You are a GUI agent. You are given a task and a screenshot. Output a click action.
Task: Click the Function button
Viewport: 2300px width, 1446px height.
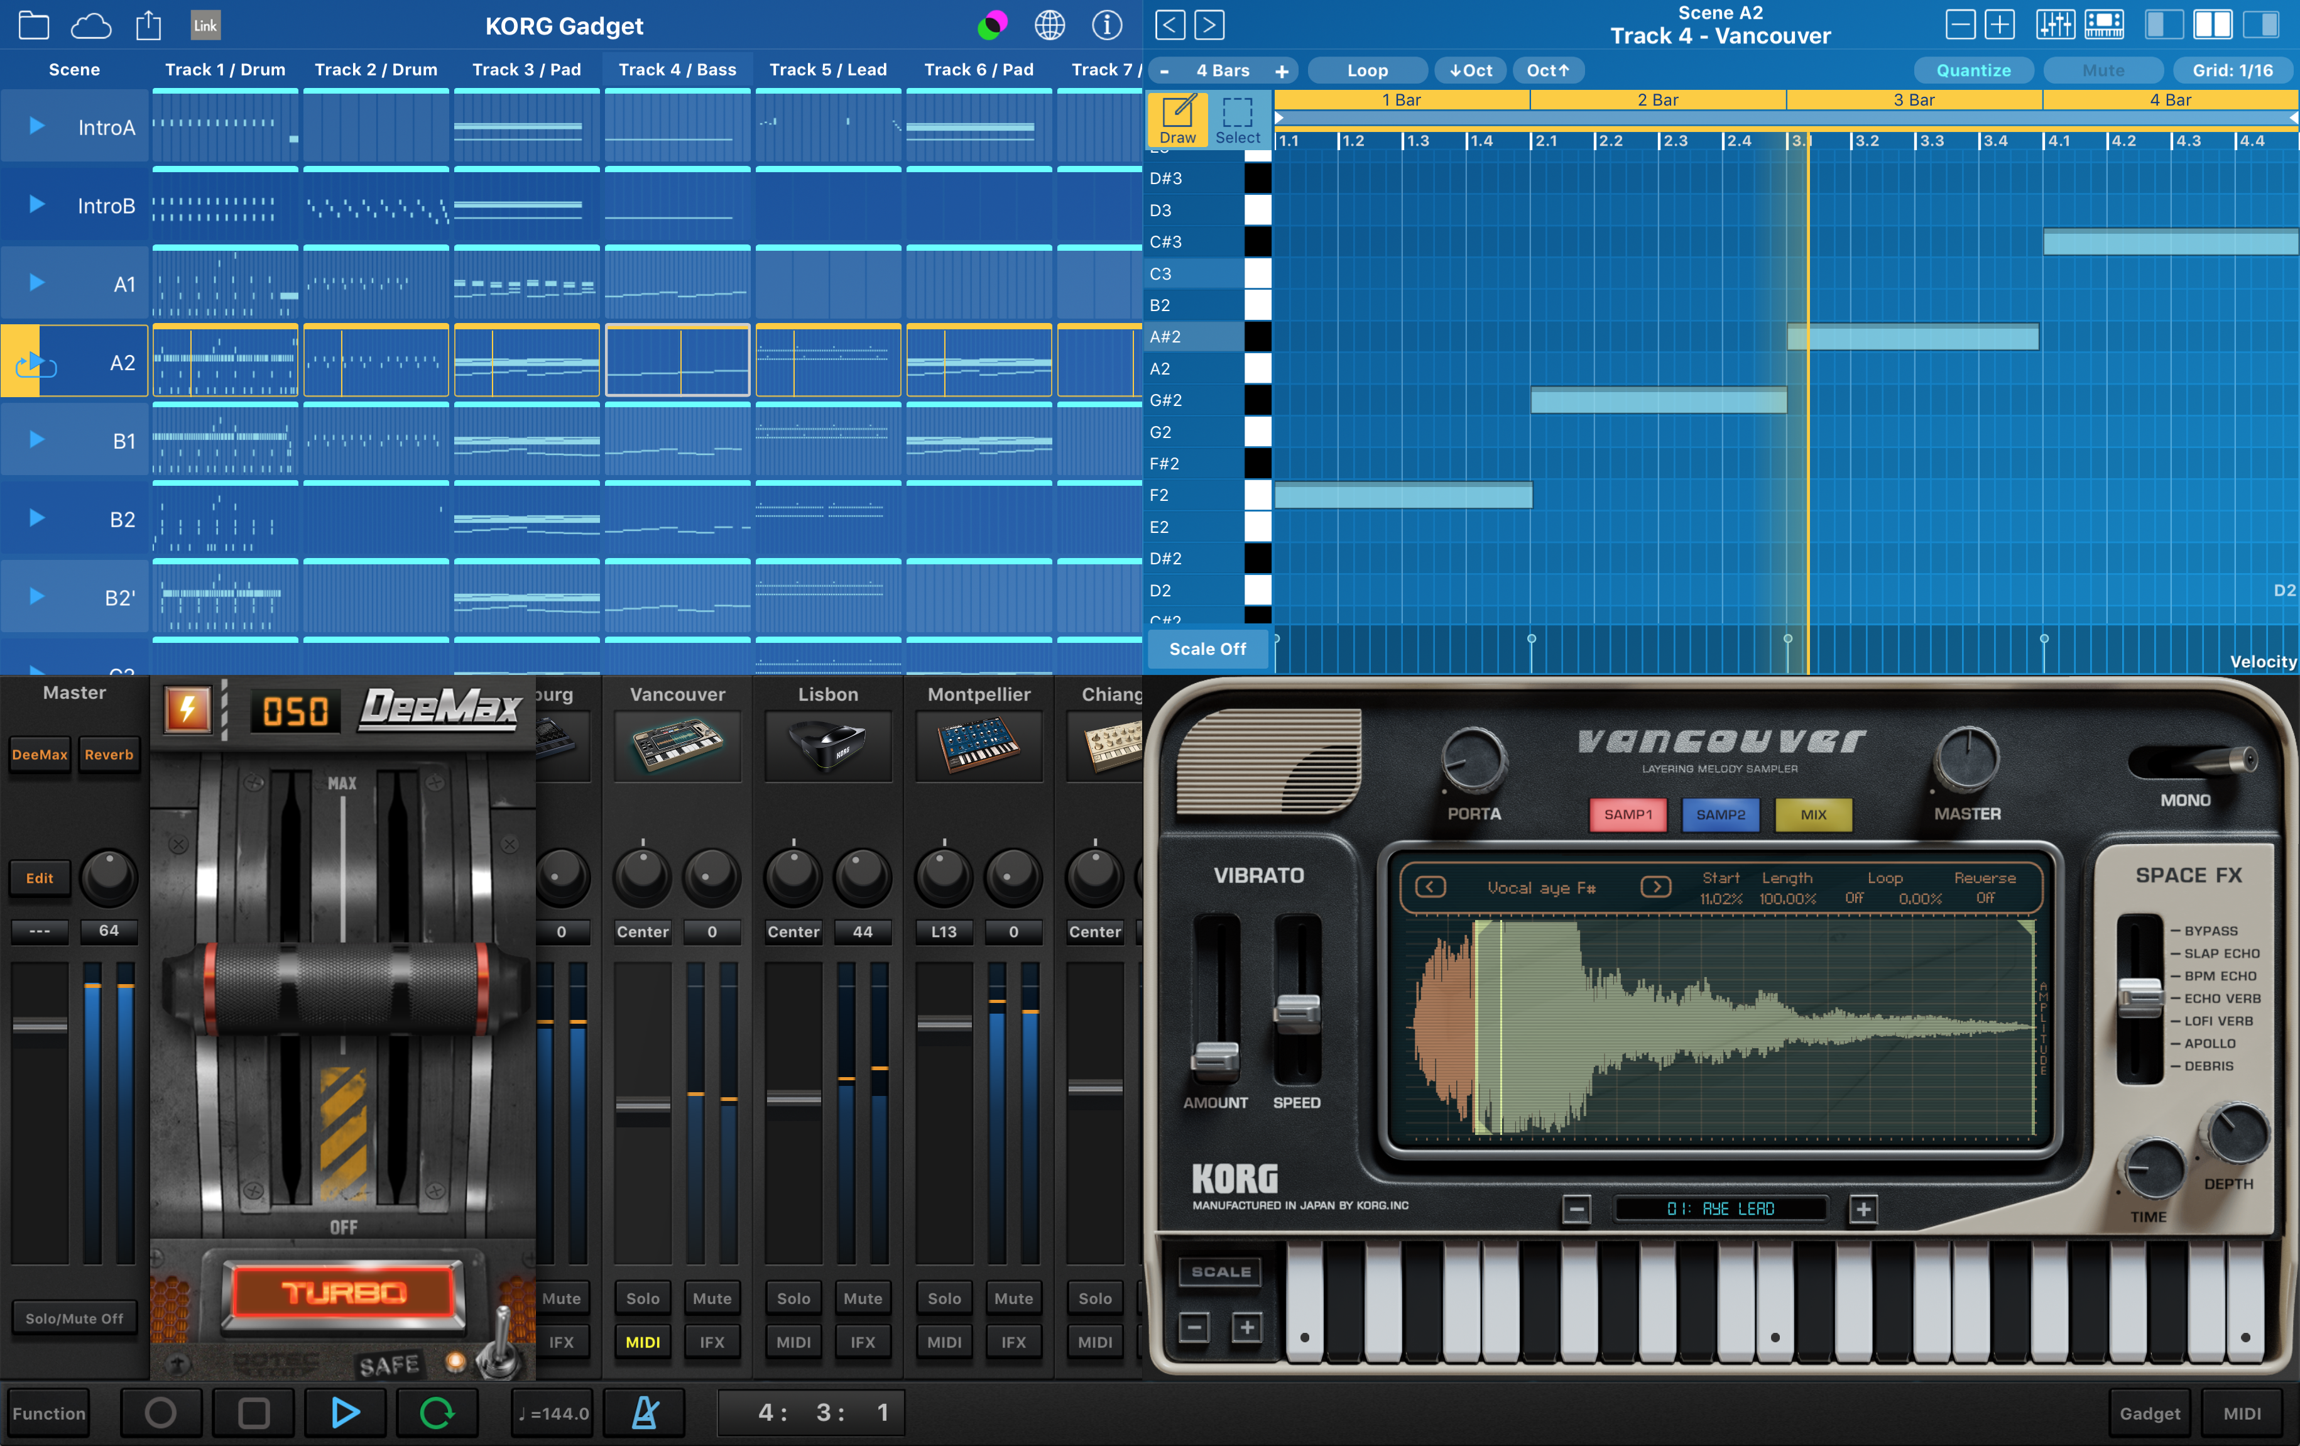[49, 1413]
